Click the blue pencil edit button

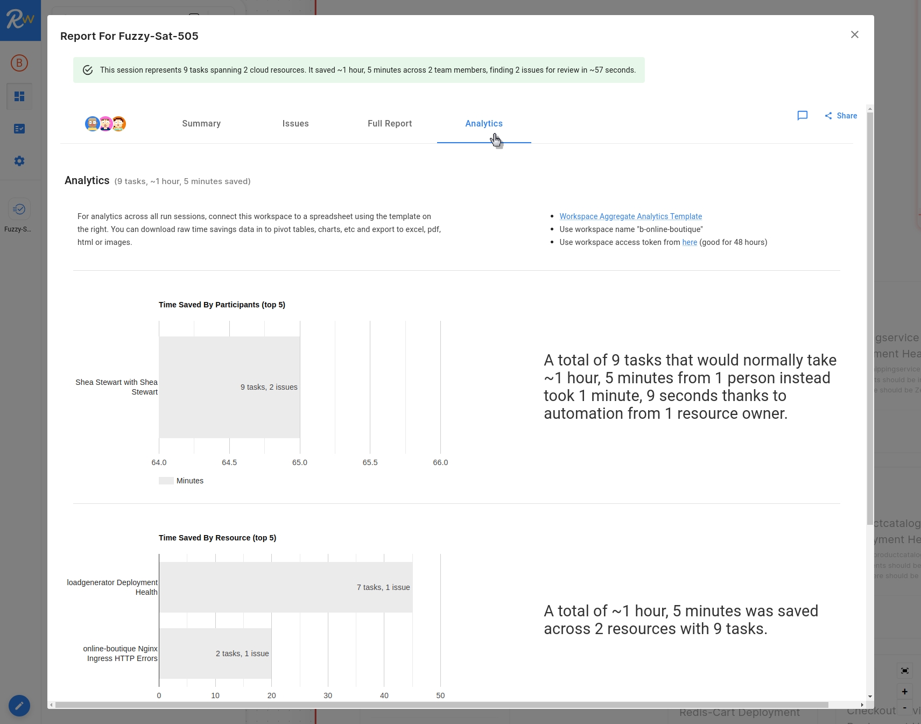click(x=19, y=705)
